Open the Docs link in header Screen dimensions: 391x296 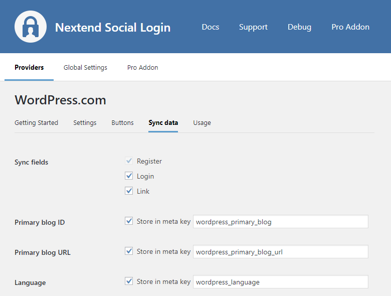(210, 27)
